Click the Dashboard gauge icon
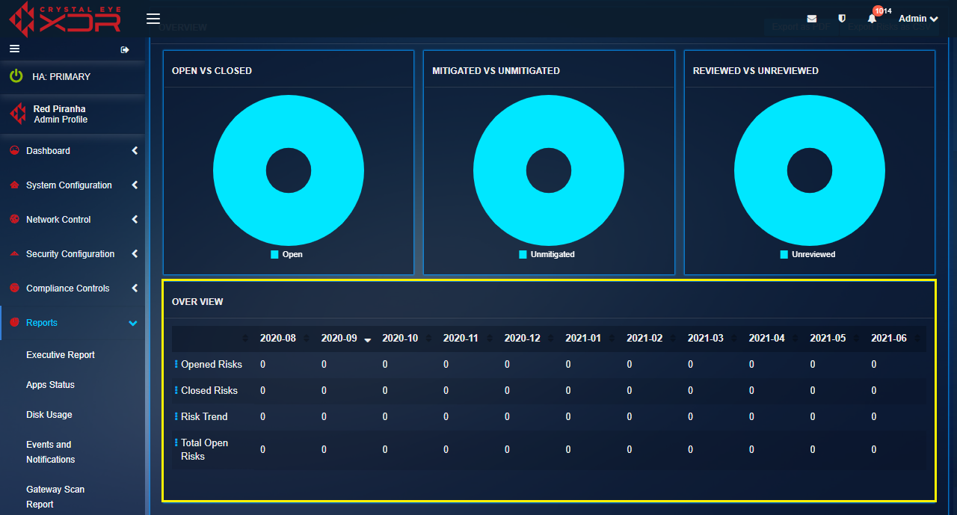 [14, 150]
